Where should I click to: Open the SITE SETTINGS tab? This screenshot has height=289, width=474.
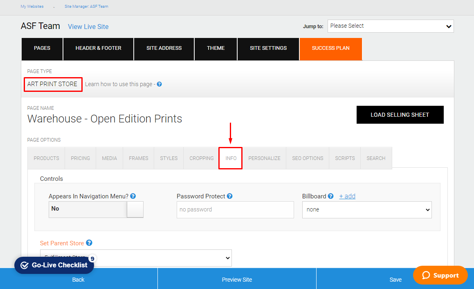click(x=268, y=48)
